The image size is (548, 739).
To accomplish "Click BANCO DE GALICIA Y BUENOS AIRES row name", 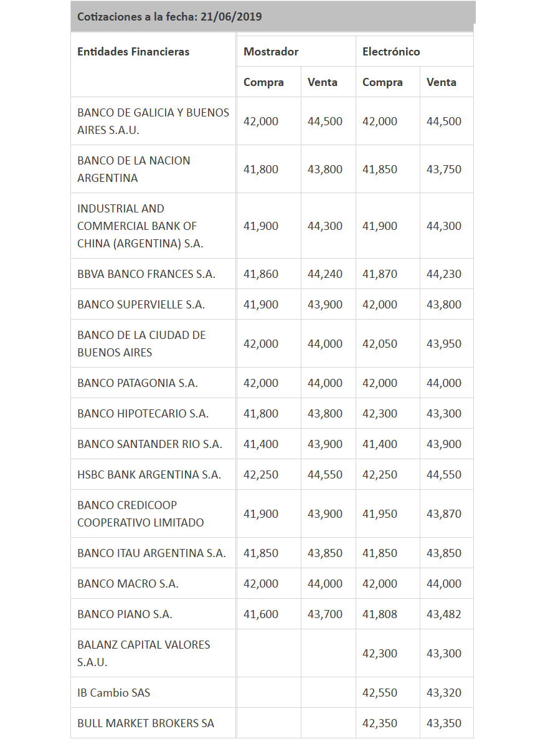I will point(153,121).
